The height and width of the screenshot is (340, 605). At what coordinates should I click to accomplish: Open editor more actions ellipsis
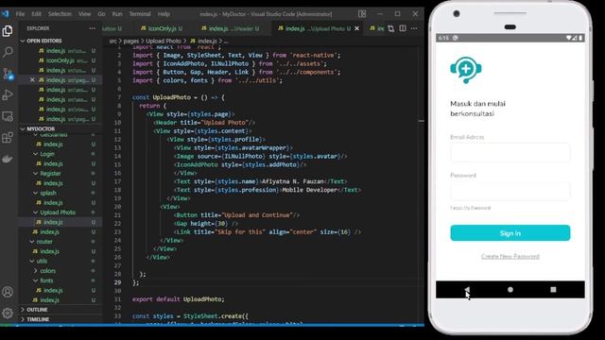point(414,28)
